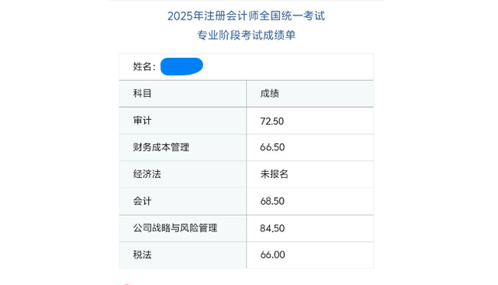Click the 税法 subject cell
The height and width of the screenshot is (285, 498).
tap(143, 255)
